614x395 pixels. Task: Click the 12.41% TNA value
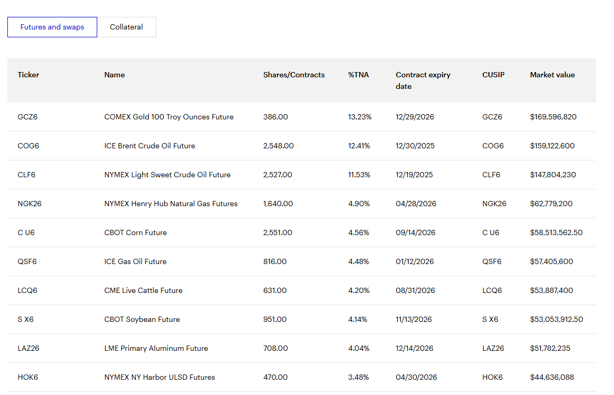point(359,146)
